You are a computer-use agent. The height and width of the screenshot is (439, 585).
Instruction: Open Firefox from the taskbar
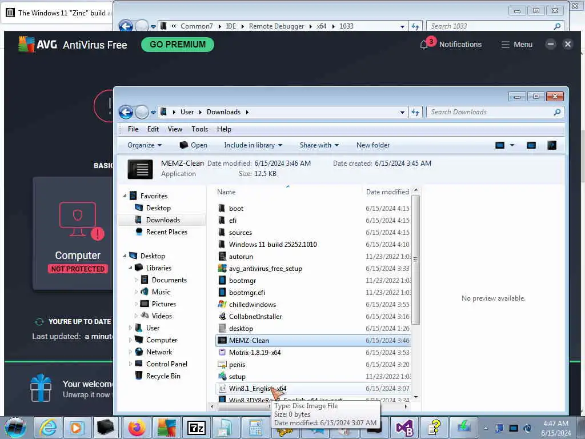point(137,428)
